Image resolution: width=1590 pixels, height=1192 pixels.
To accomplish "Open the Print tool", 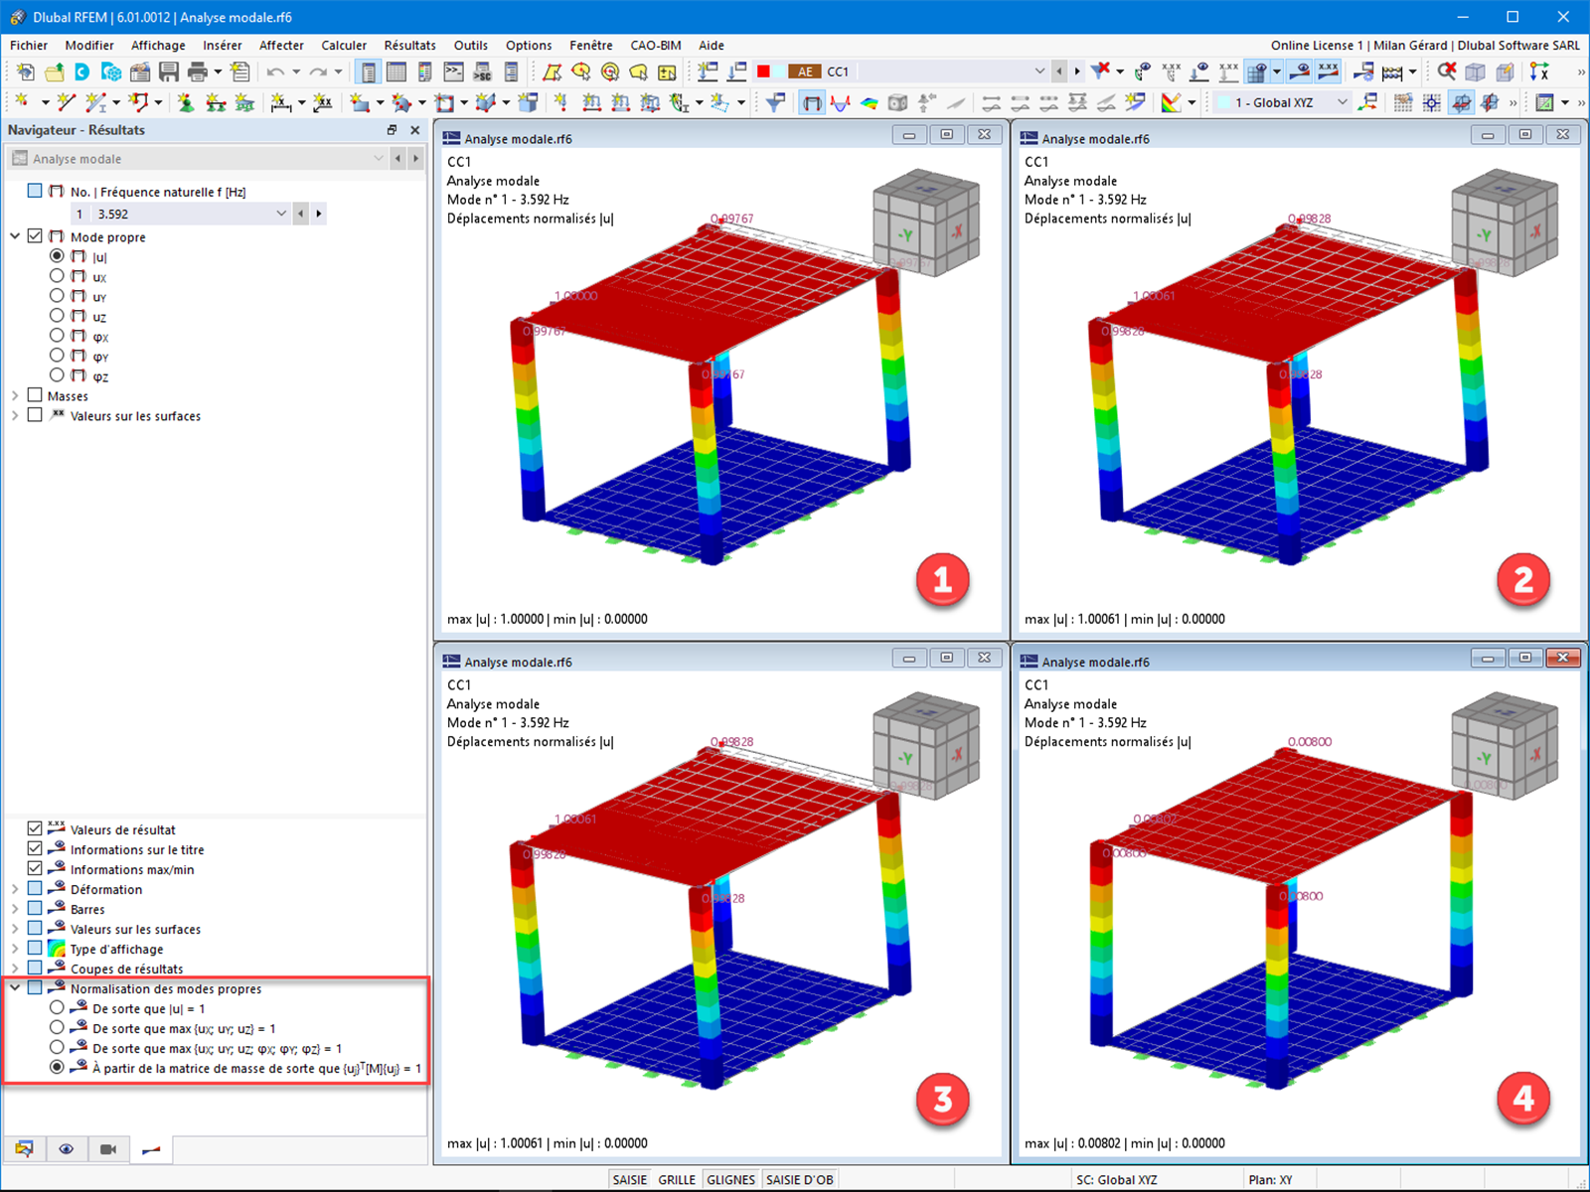I will (197, 72).
